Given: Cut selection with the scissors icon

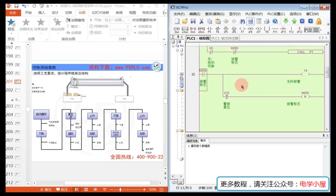Looking at the screenshot, I should coord(201,21).
